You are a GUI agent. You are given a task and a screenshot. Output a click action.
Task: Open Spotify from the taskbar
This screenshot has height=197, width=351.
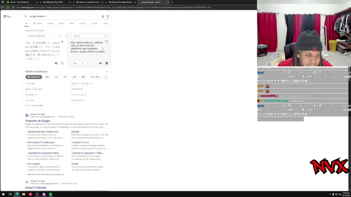point(50,194)
